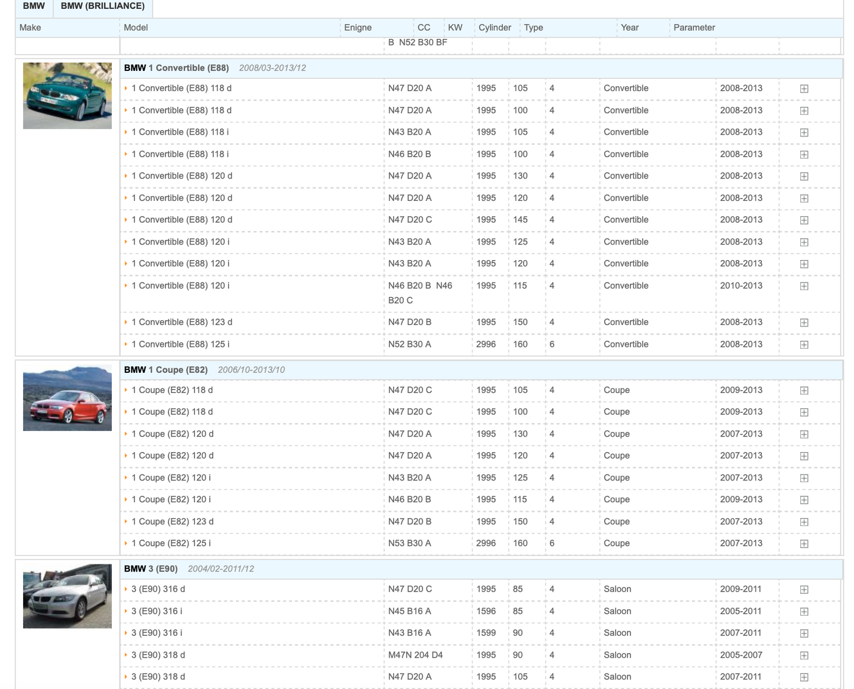Image resolution: width=854 pixels, height=689 pixels.
Task: Switch to the BMW (BRILLIANCE) tab
Action: coord(103,6)
